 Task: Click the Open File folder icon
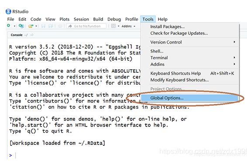click(x=31, y=26)
